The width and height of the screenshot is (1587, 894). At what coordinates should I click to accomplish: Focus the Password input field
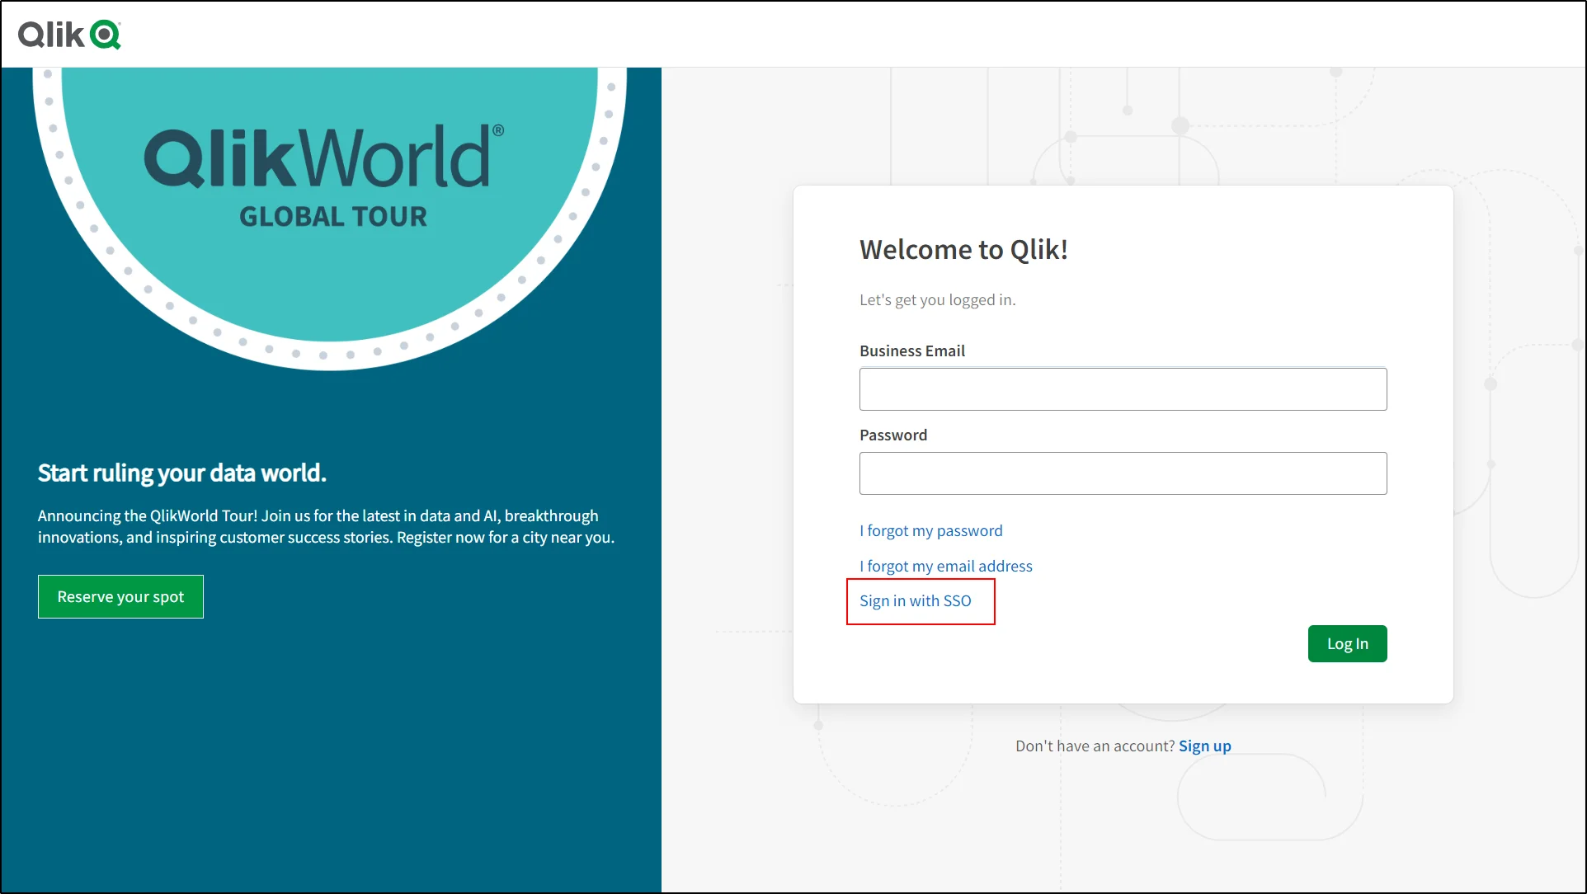click(1123, 473)
